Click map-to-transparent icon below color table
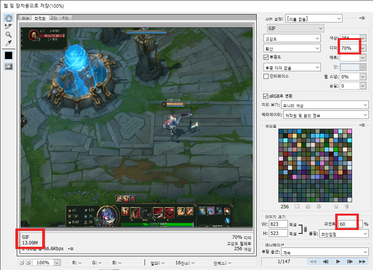The height and width of the screenshot is (270, 373). pos(297,206)
